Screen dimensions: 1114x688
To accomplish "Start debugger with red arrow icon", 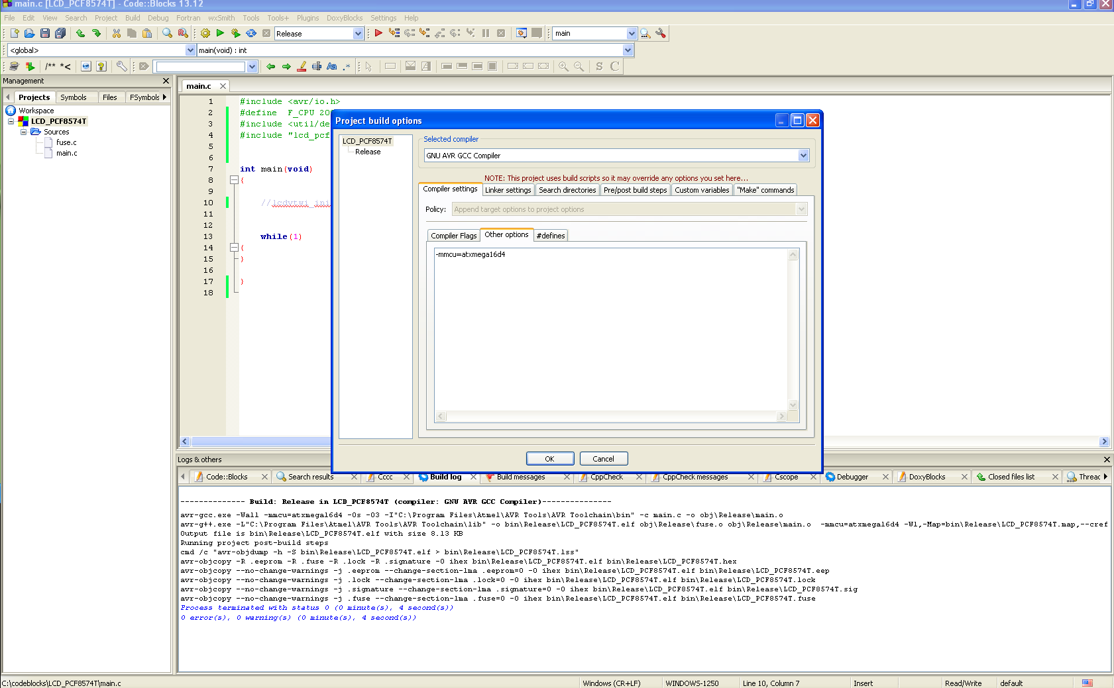I will click(378, 33).
